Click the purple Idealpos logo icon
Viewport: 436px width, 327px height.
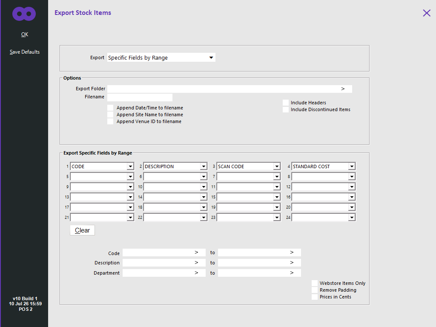click(24, 14)
